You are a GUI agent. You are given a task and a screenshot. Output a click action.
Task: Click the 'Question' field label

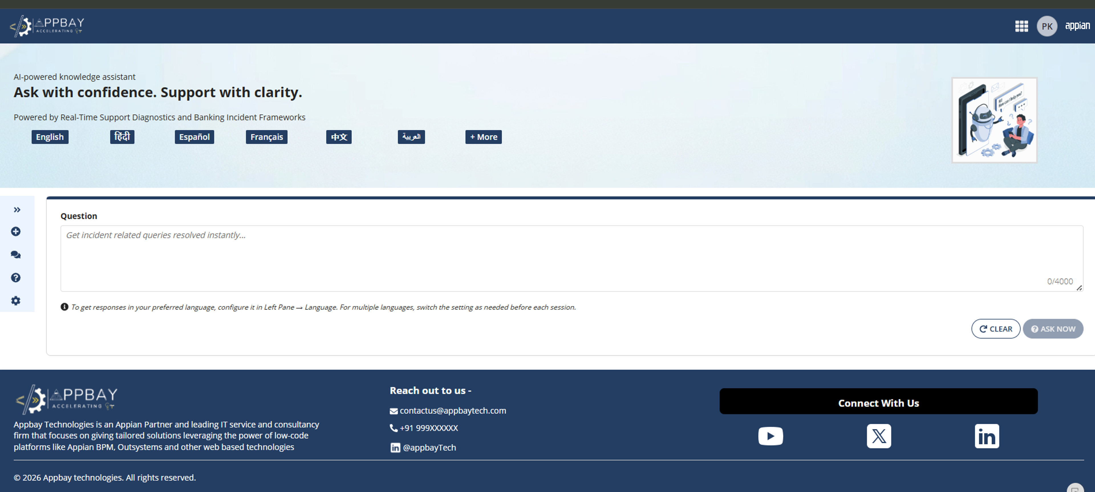[x=79, y=216]
